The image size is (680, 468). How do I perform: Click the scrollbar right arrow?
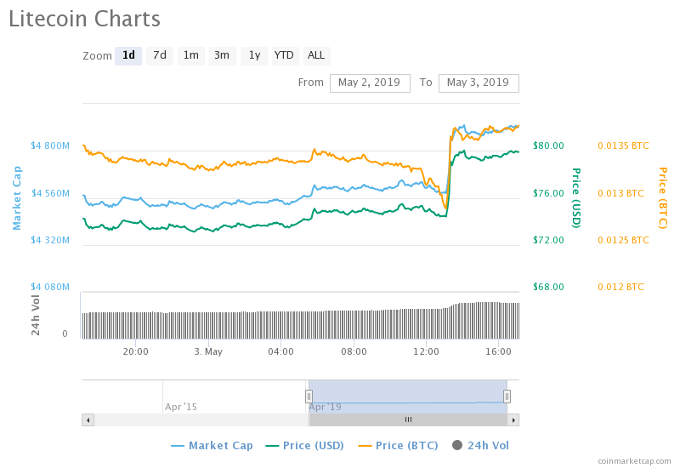point(513,419)
